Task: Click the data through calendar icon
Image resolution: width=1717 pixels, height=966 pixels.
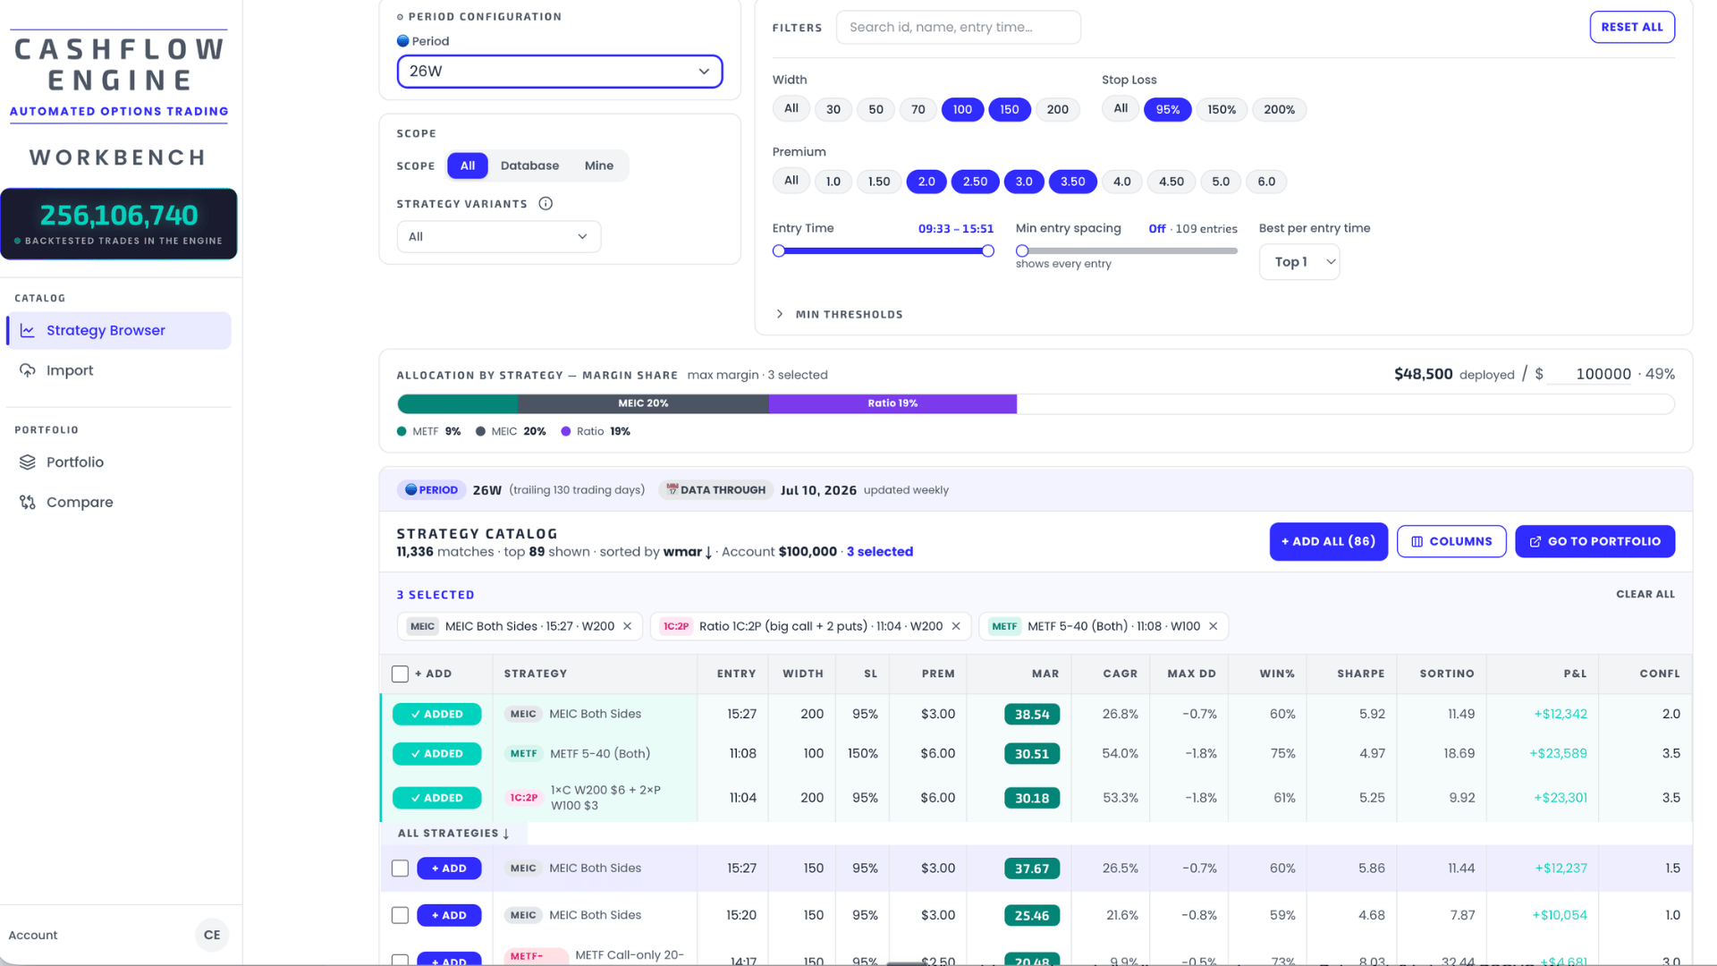Action: pos(672,489)
